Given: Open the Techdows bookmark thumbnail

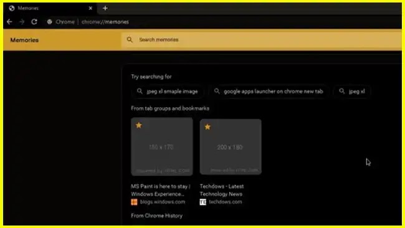Looking at the screenshot, I should point(231,146).
